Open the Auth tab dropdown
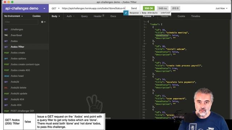 click(70, 16)
